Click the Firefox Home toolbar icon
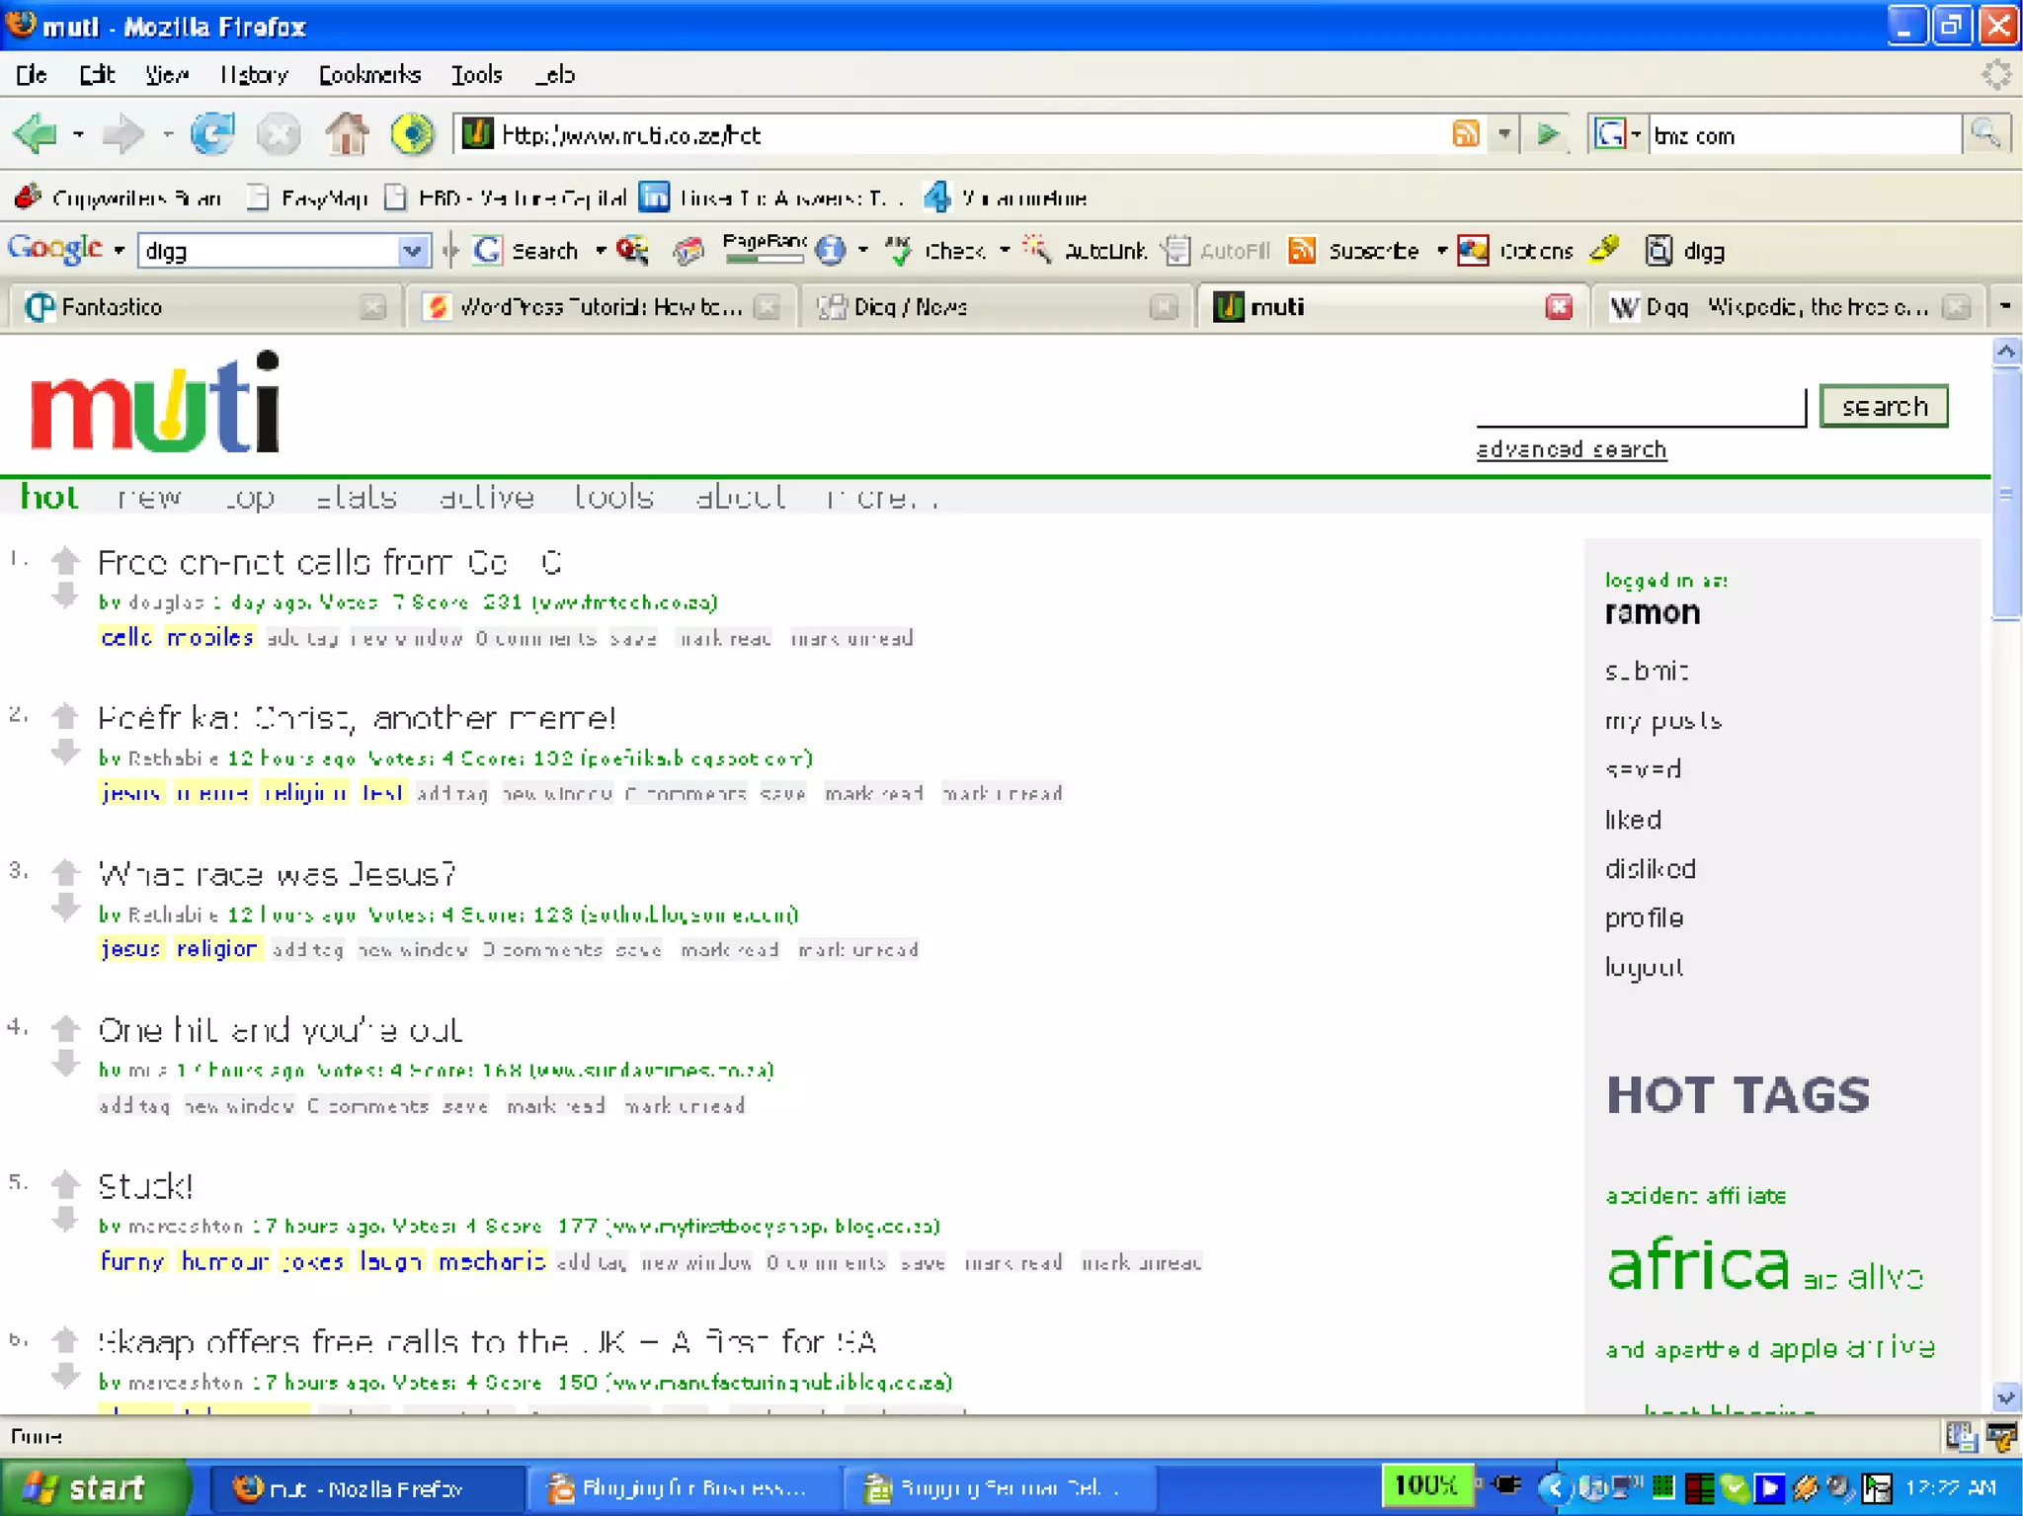The height and width of the screenshot is (1516, 2023). click(x=347, y=134)
